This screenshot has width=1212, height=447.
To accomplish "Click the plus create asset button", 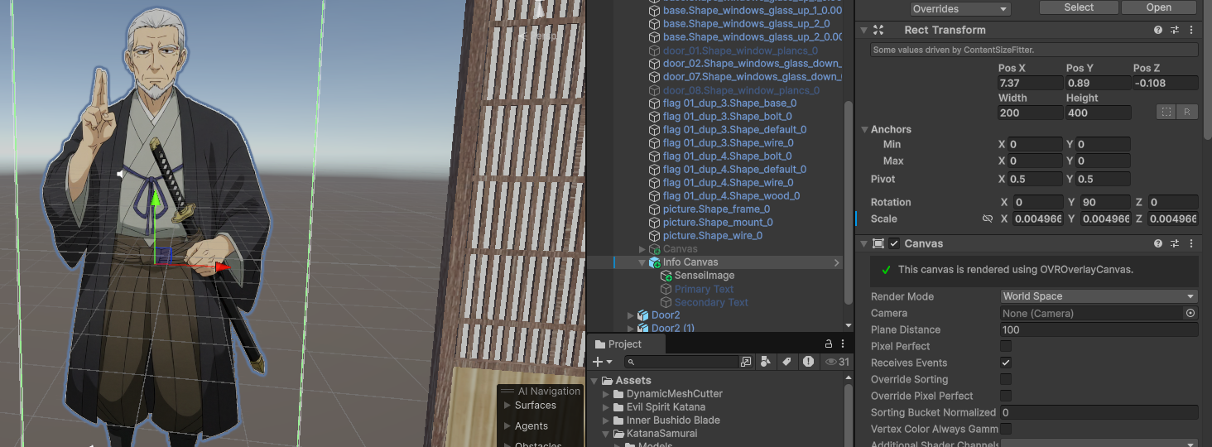I will [x=598, y=362].
